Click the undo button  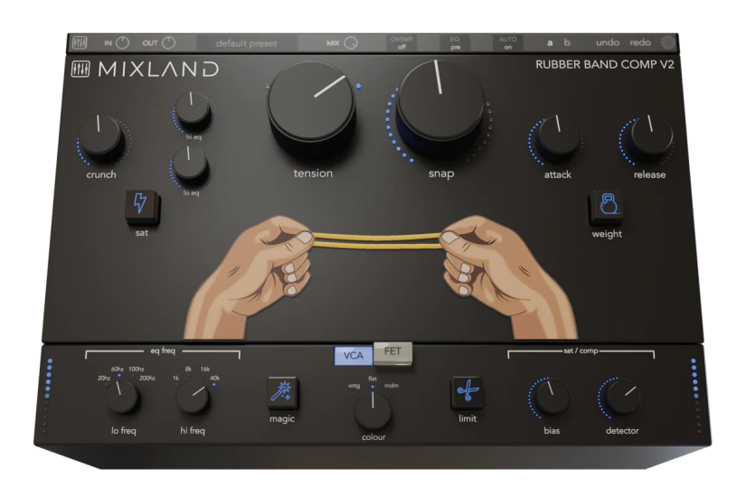click(x=608, y=42)
